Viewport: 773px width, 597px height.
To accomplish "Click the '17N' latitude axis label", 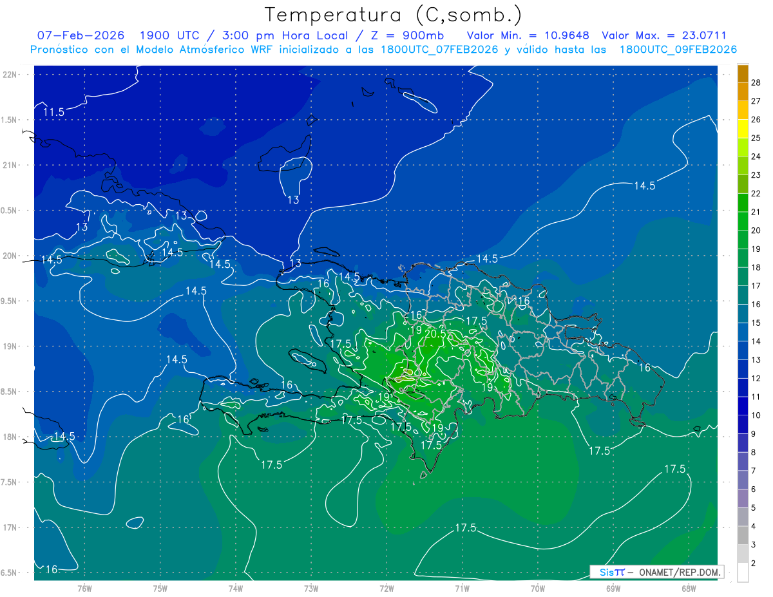I will coord(10,527).
